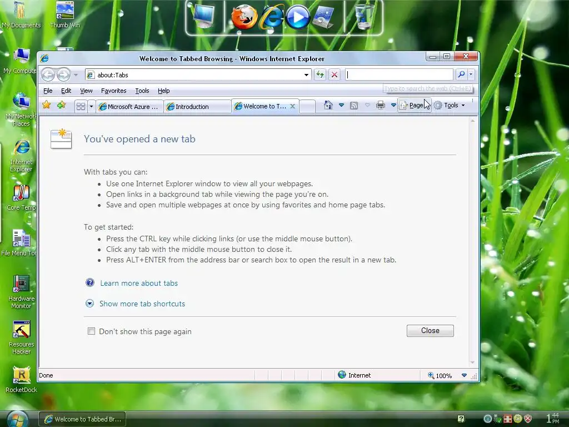Check Don't show this page again

pyautogui.click(x=92, y=331)
